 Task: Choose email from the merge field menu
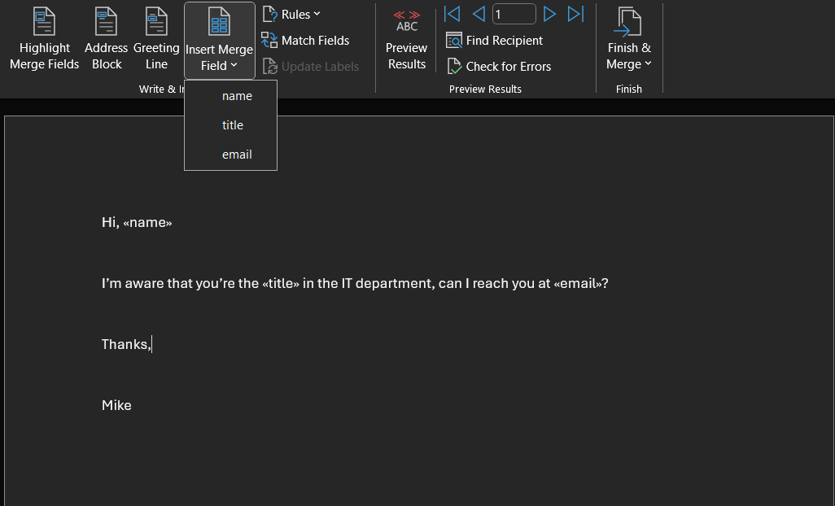(237, 154)
